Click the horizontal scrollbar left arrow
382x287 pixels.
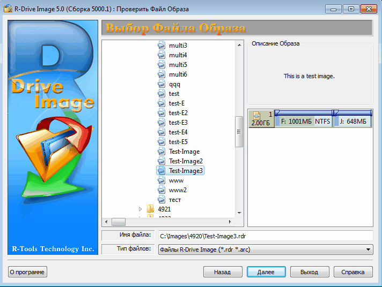(x=106, y=222)
